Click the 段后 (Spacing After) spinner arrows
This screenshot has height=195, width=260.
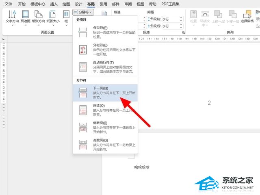coord(181,26)
